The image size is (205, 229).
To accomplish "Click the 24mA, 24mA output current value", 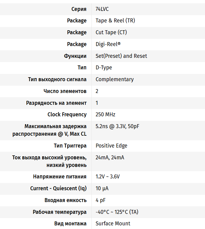I will [110, 158].
